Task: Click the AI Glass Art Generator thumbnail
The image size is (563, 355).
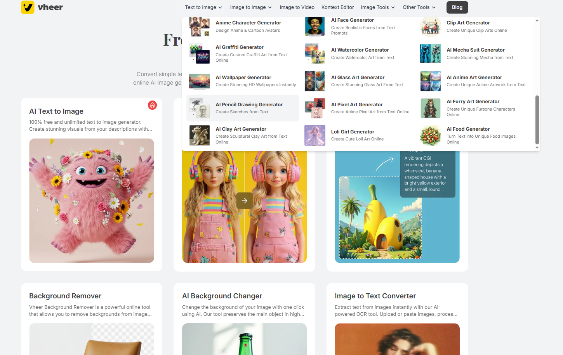Action: tap(315, 81)
